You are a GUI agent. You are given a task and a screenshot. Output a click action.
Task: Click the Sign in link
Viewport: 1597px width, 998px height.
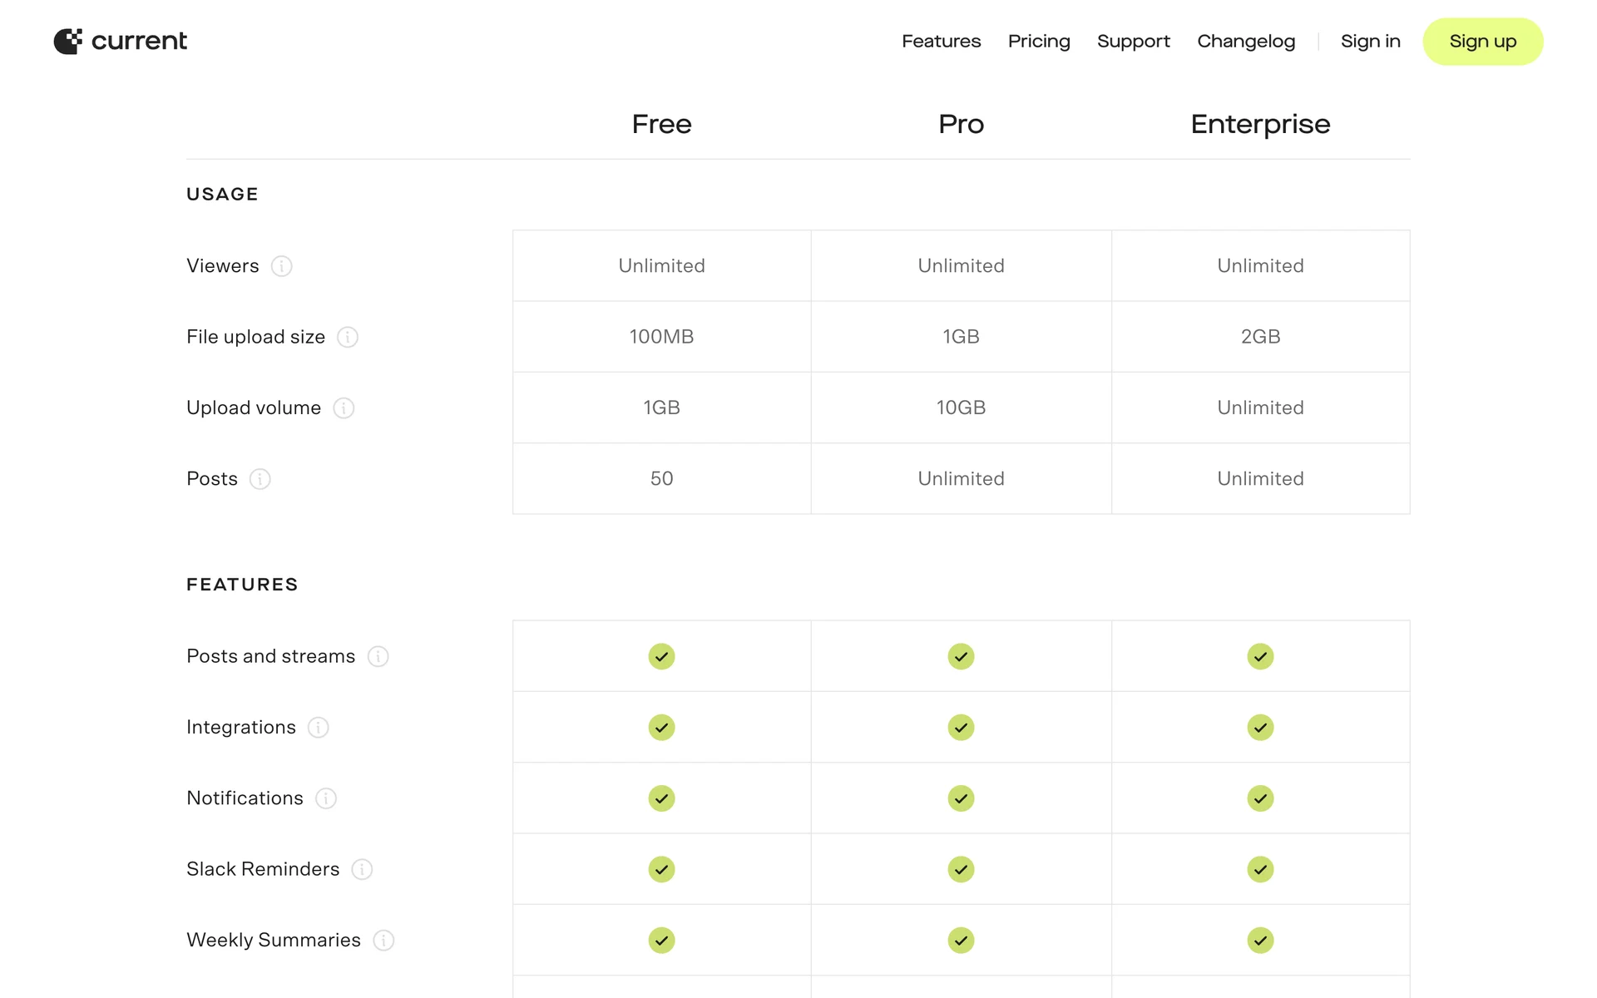(1370, 42)
